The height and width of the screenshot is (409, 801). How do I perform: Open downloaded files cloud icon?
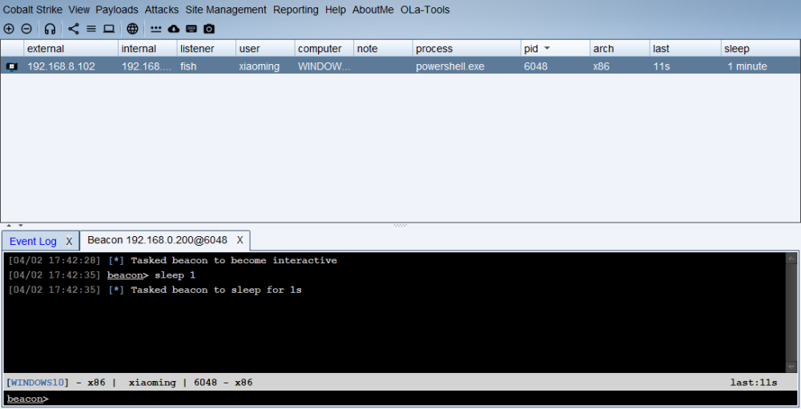click(x=174, y=29)
